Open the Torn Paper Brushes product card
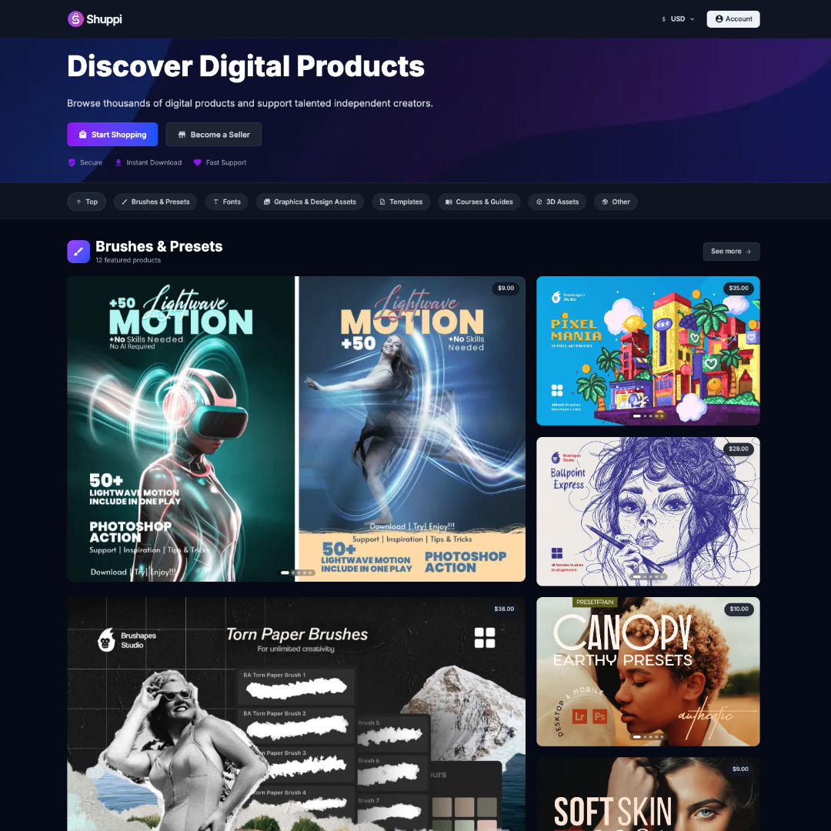This screenshot has height=831, width=831. [x=296, y=714]
